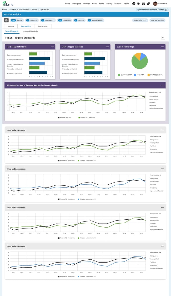This screenshot has height=296, width=171.
Task: Click the Distinguished label in All Standards chart
Action: 154,96
